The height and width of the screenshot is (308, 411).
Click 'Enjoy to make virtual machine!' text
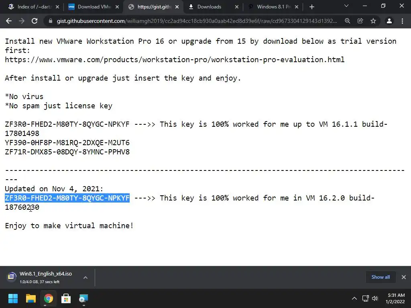[x=69, y=226]
